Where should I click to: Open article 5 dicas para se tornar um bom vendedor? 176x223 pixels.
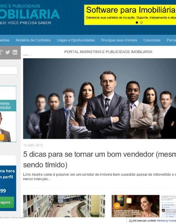click(99, 159)
